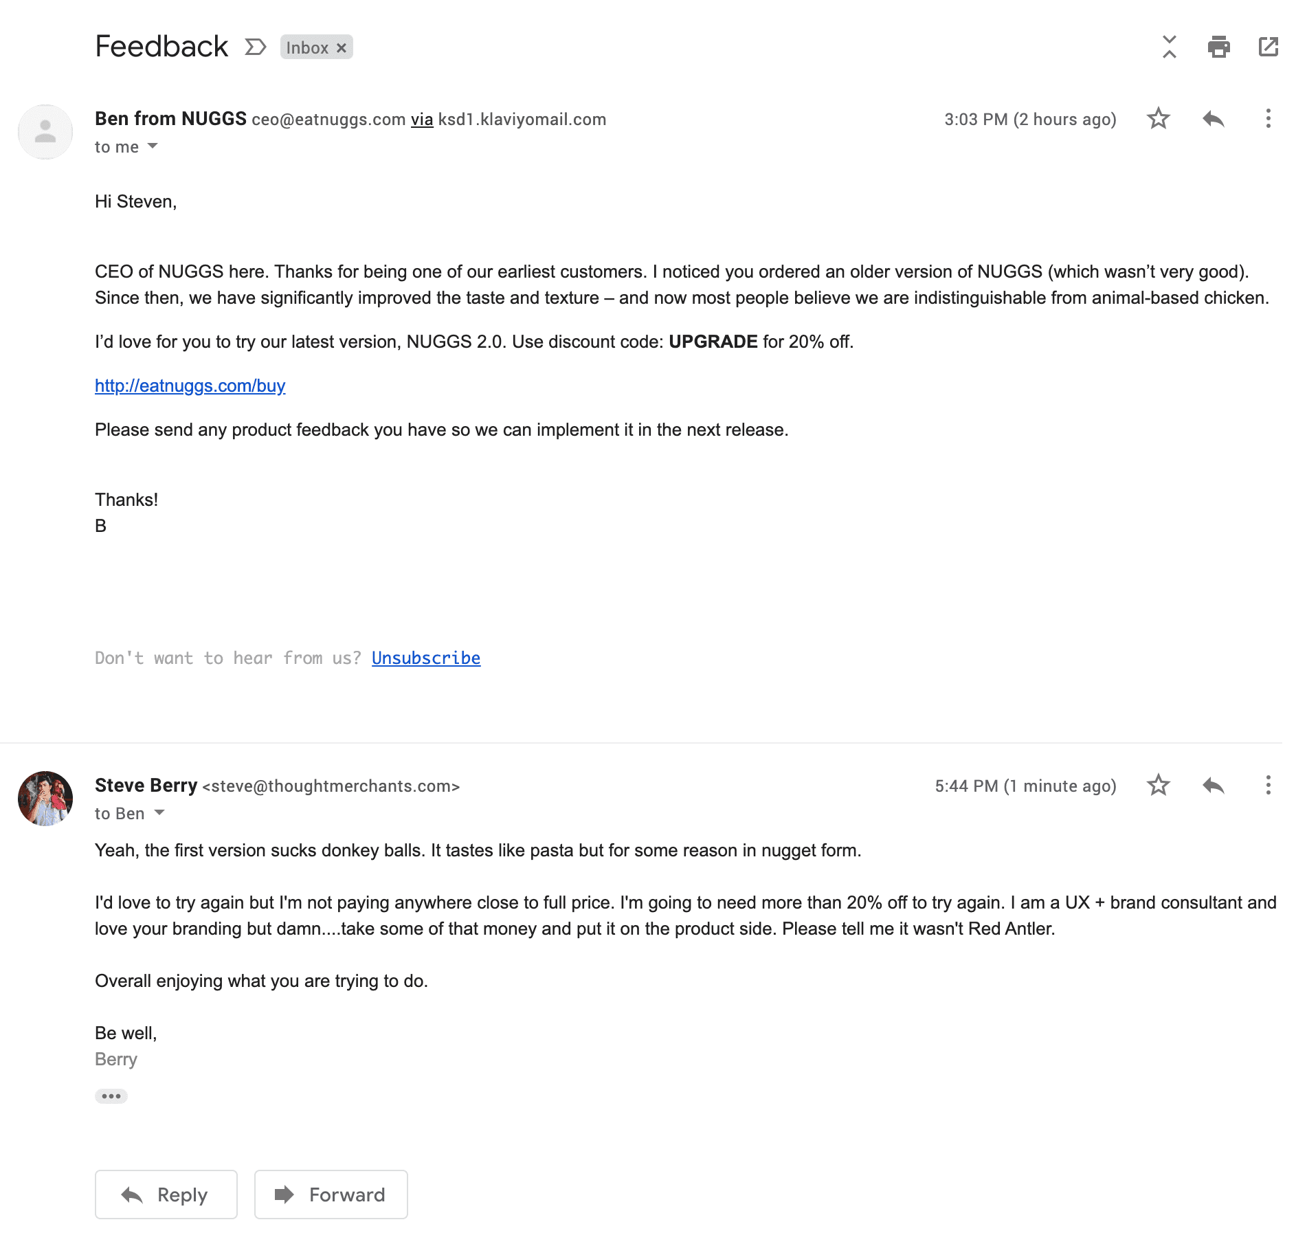Image resolution: width=1307 pixels, height=1244 pixels.
Task: Open conversation in new window
Action: [x=1268, y=47]
